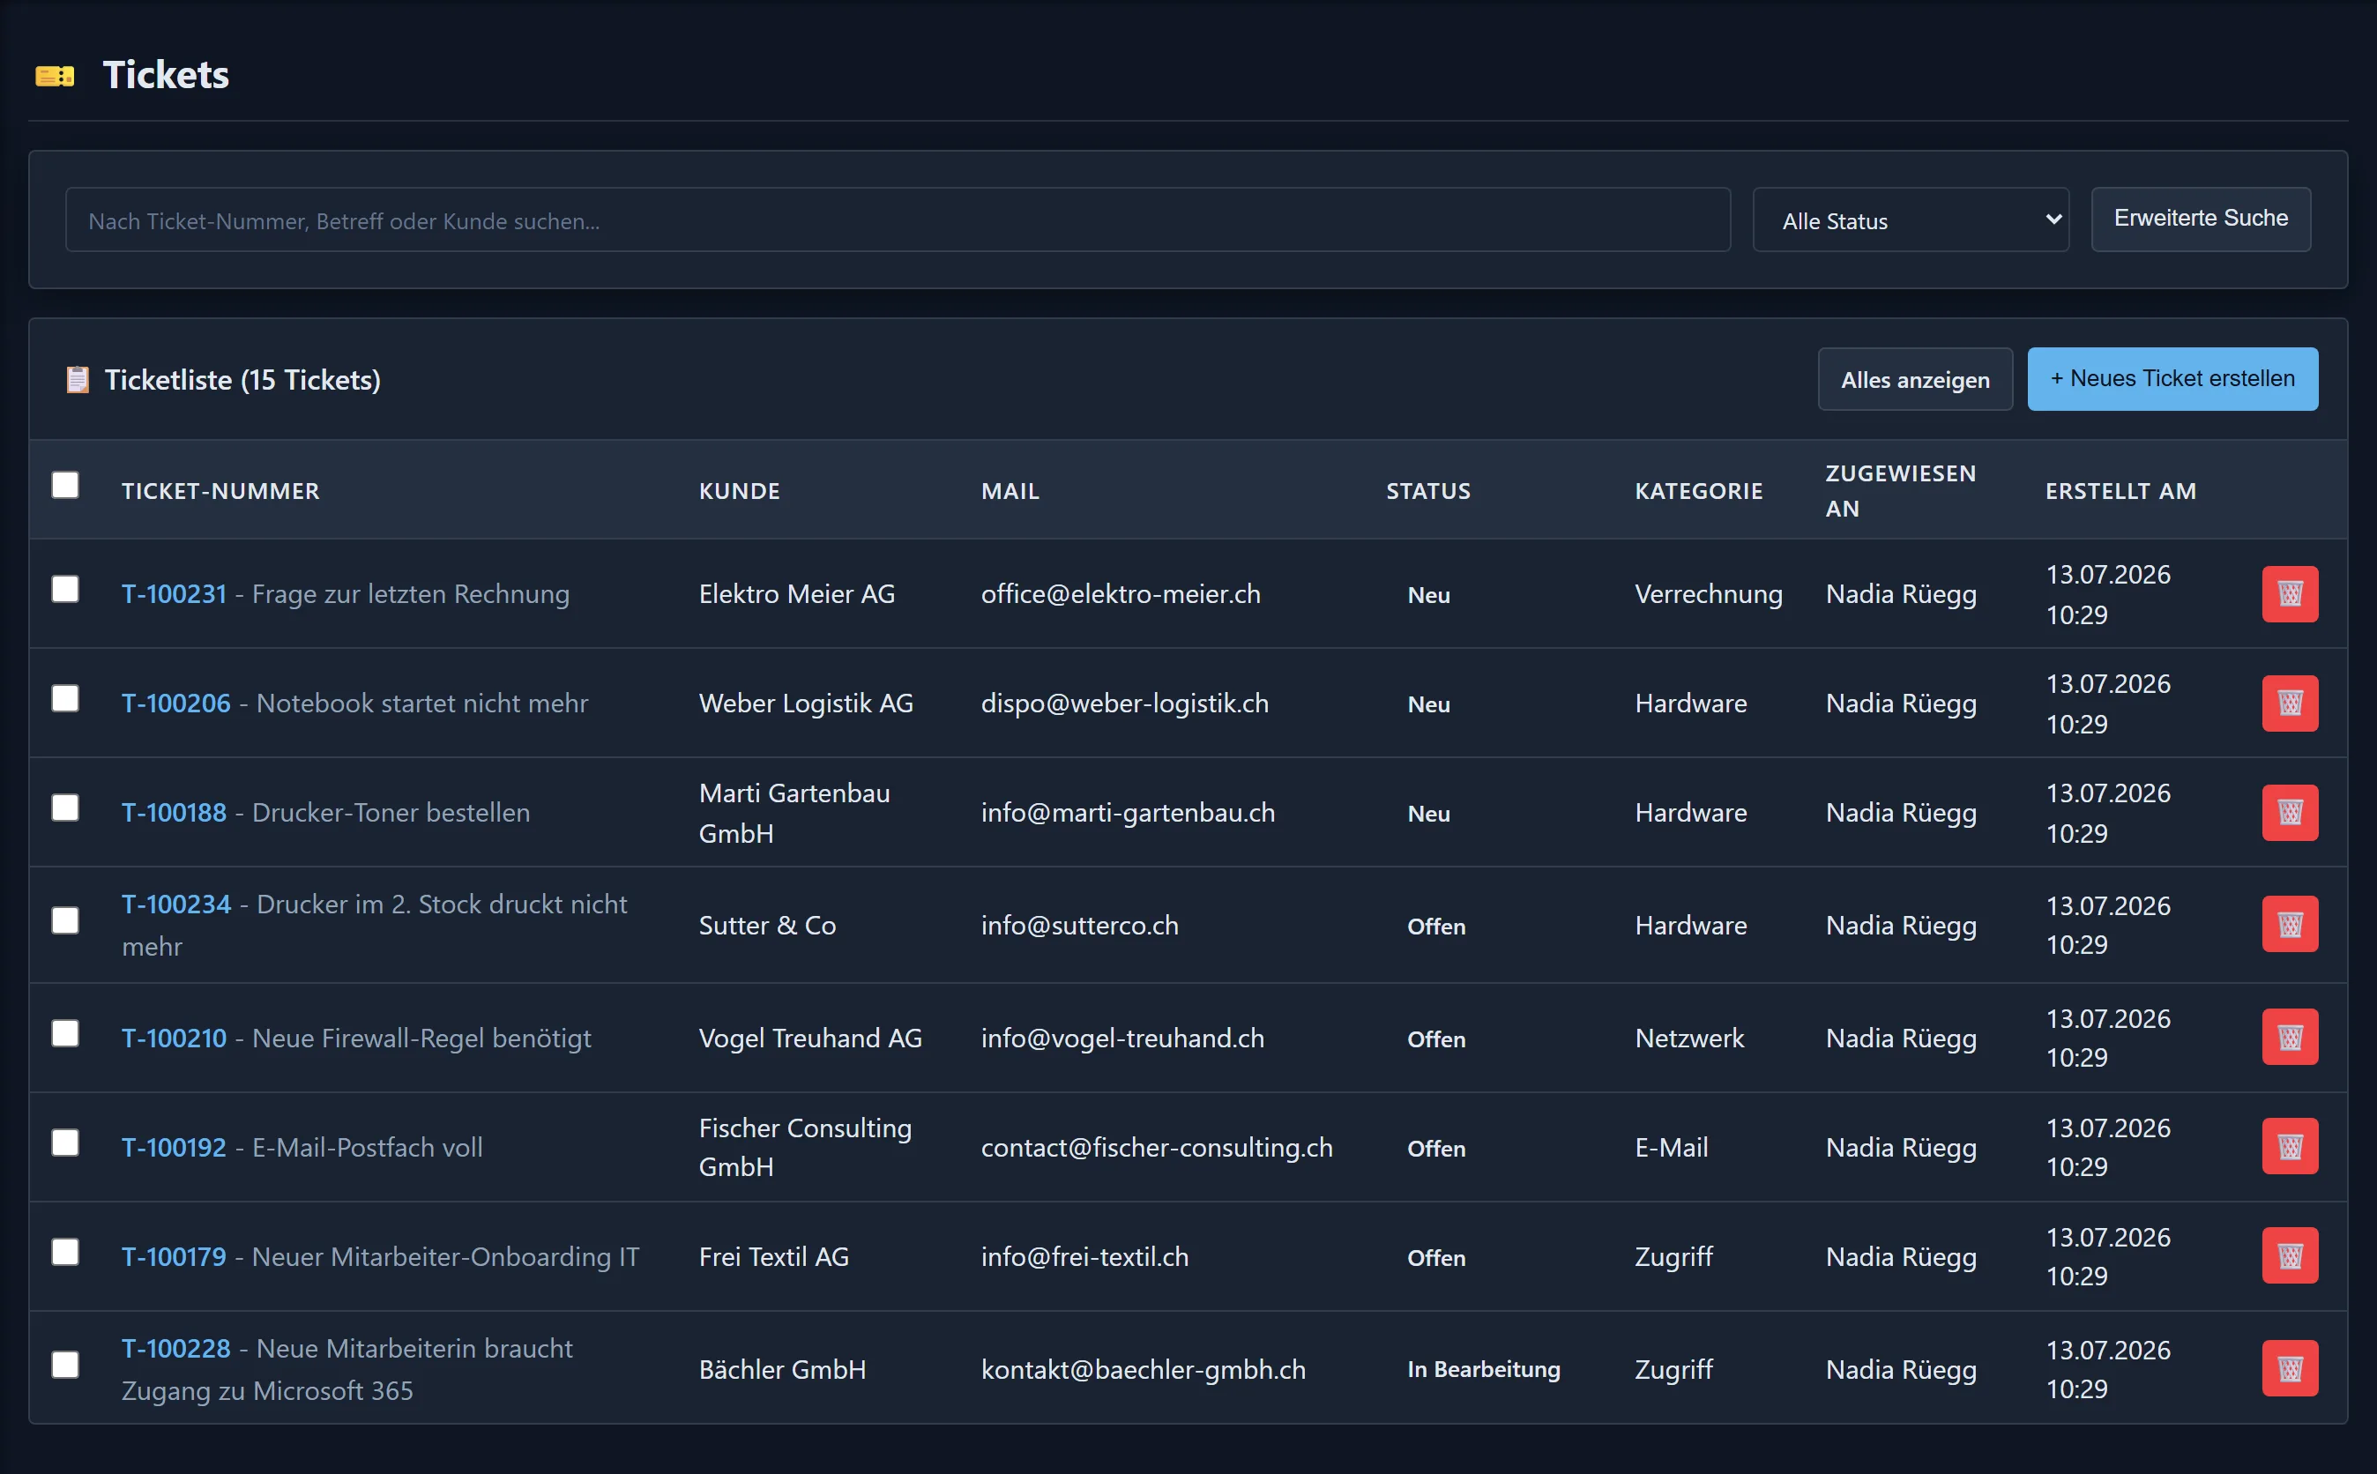Open ticket link T-100192
Screen dimensions: 2377x1474
[x=174, y=1148]
